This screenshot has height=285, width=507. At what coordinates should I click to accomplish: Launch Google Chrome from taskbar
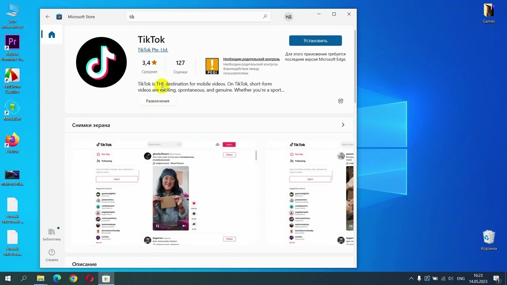pos(73,279)
